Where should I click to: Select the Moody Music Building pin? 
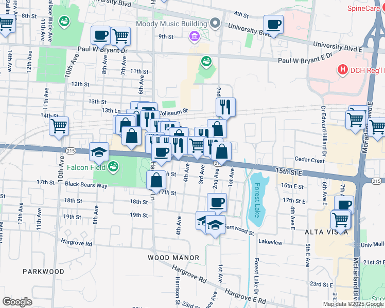point(215,24)
